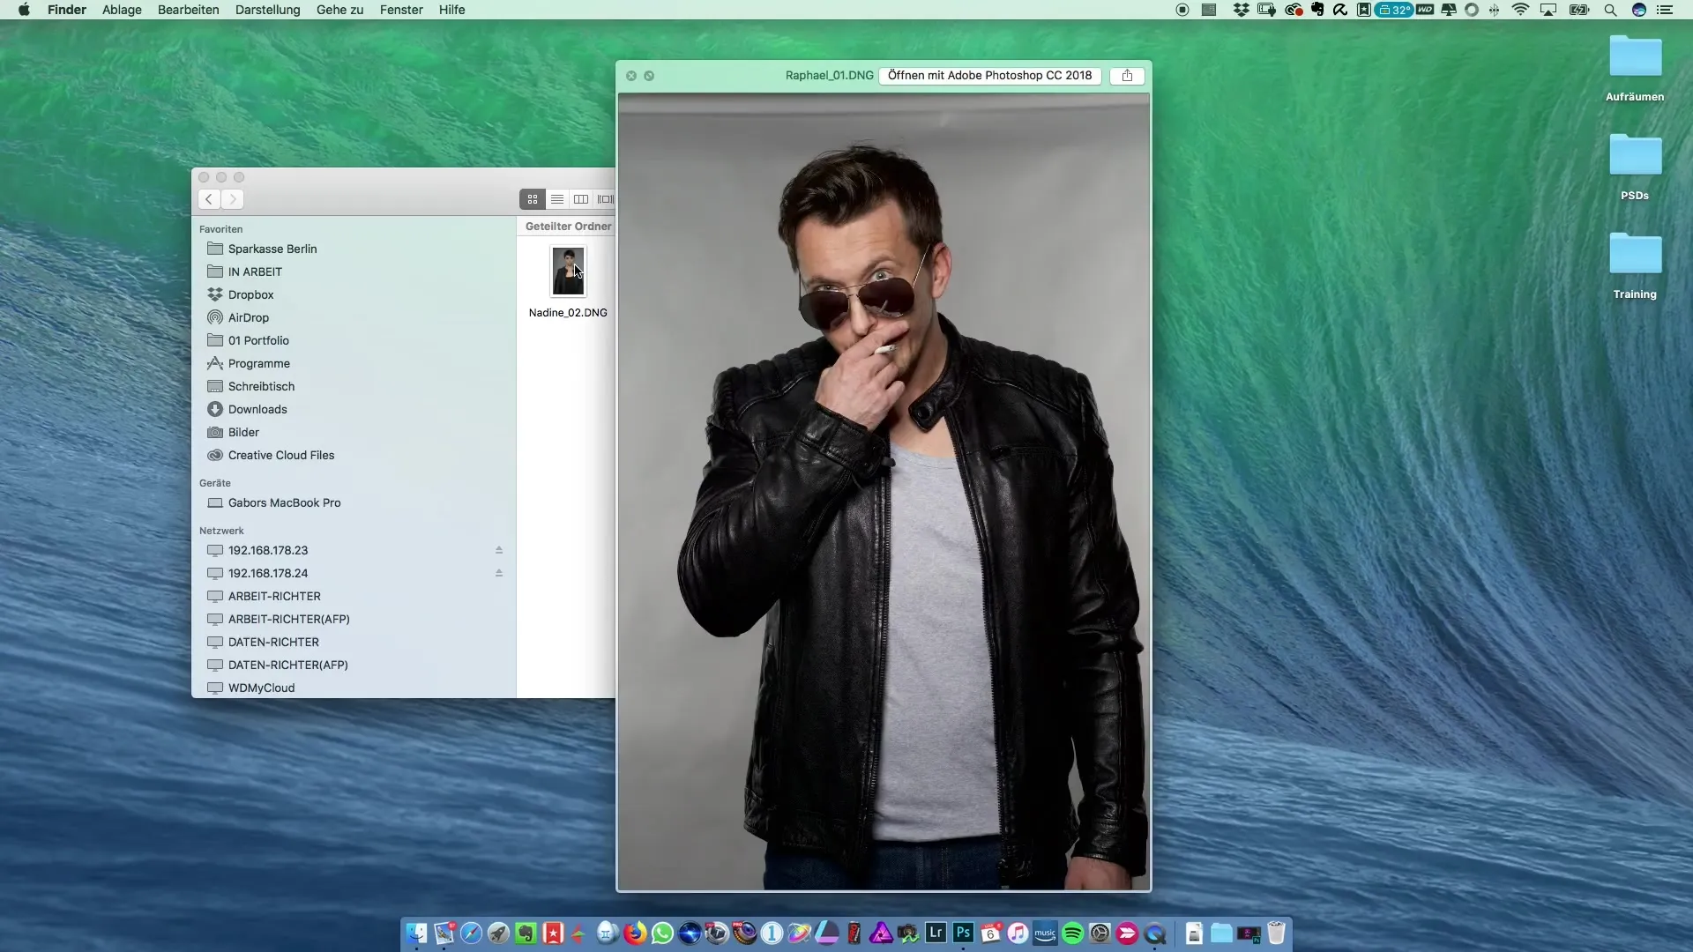Viewport: 1693px width, 952px height.
Task: Open Dropbox in the Finder sidebar
Action: point(250,294)
